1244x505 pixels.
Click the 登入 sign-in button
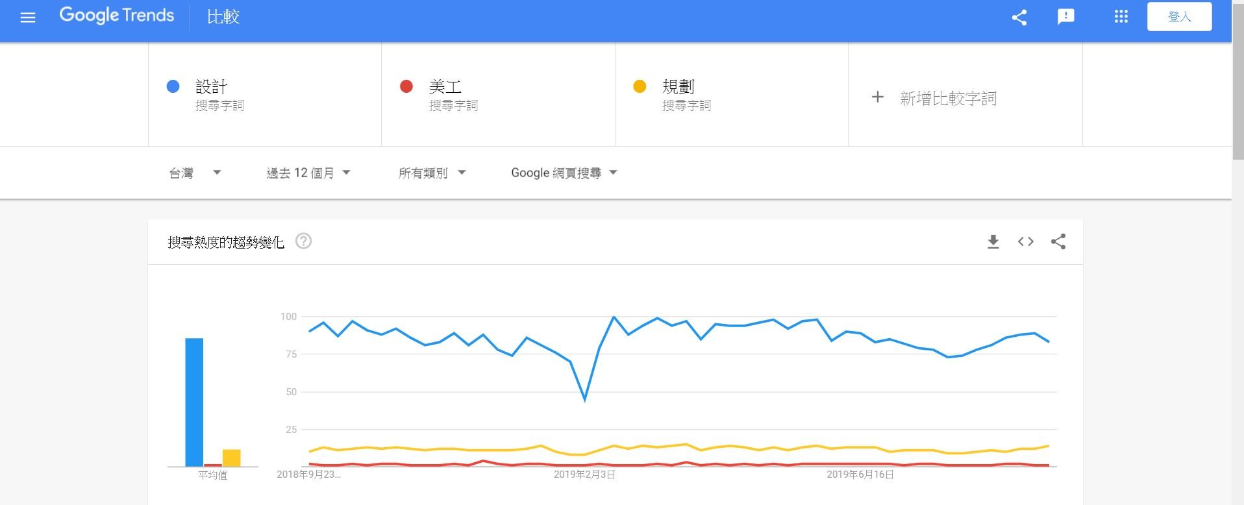1179,17
